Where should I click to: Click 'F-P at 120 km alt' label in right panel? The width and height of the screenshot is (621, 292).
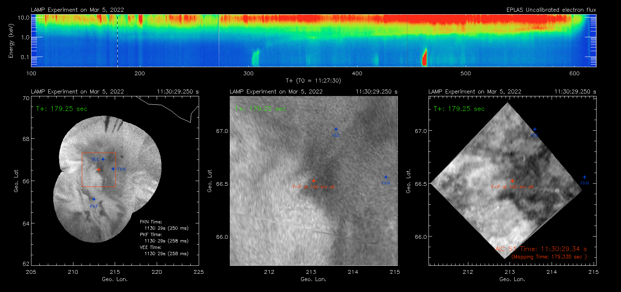512,187
